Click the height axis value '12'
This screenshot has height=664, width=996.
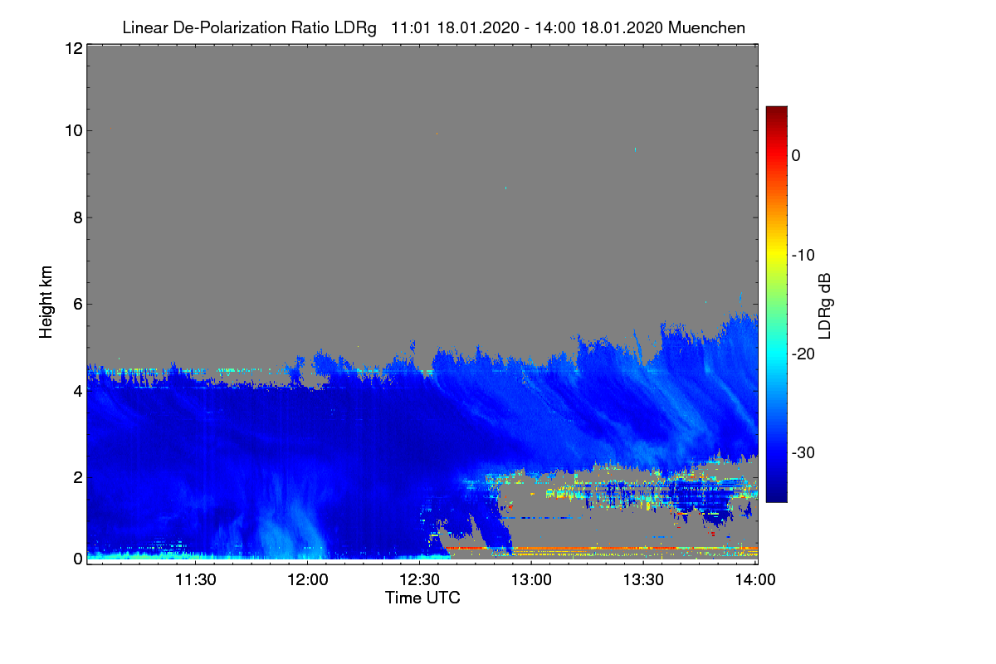coord(72,49)
